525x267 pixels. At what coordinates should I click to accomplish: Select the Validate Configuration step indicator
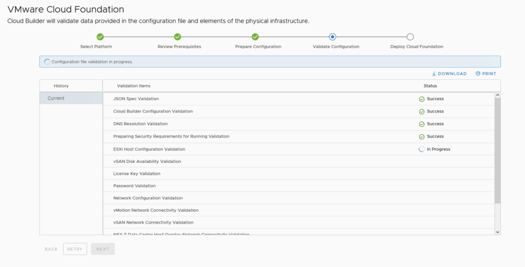(x=333, y=37)
